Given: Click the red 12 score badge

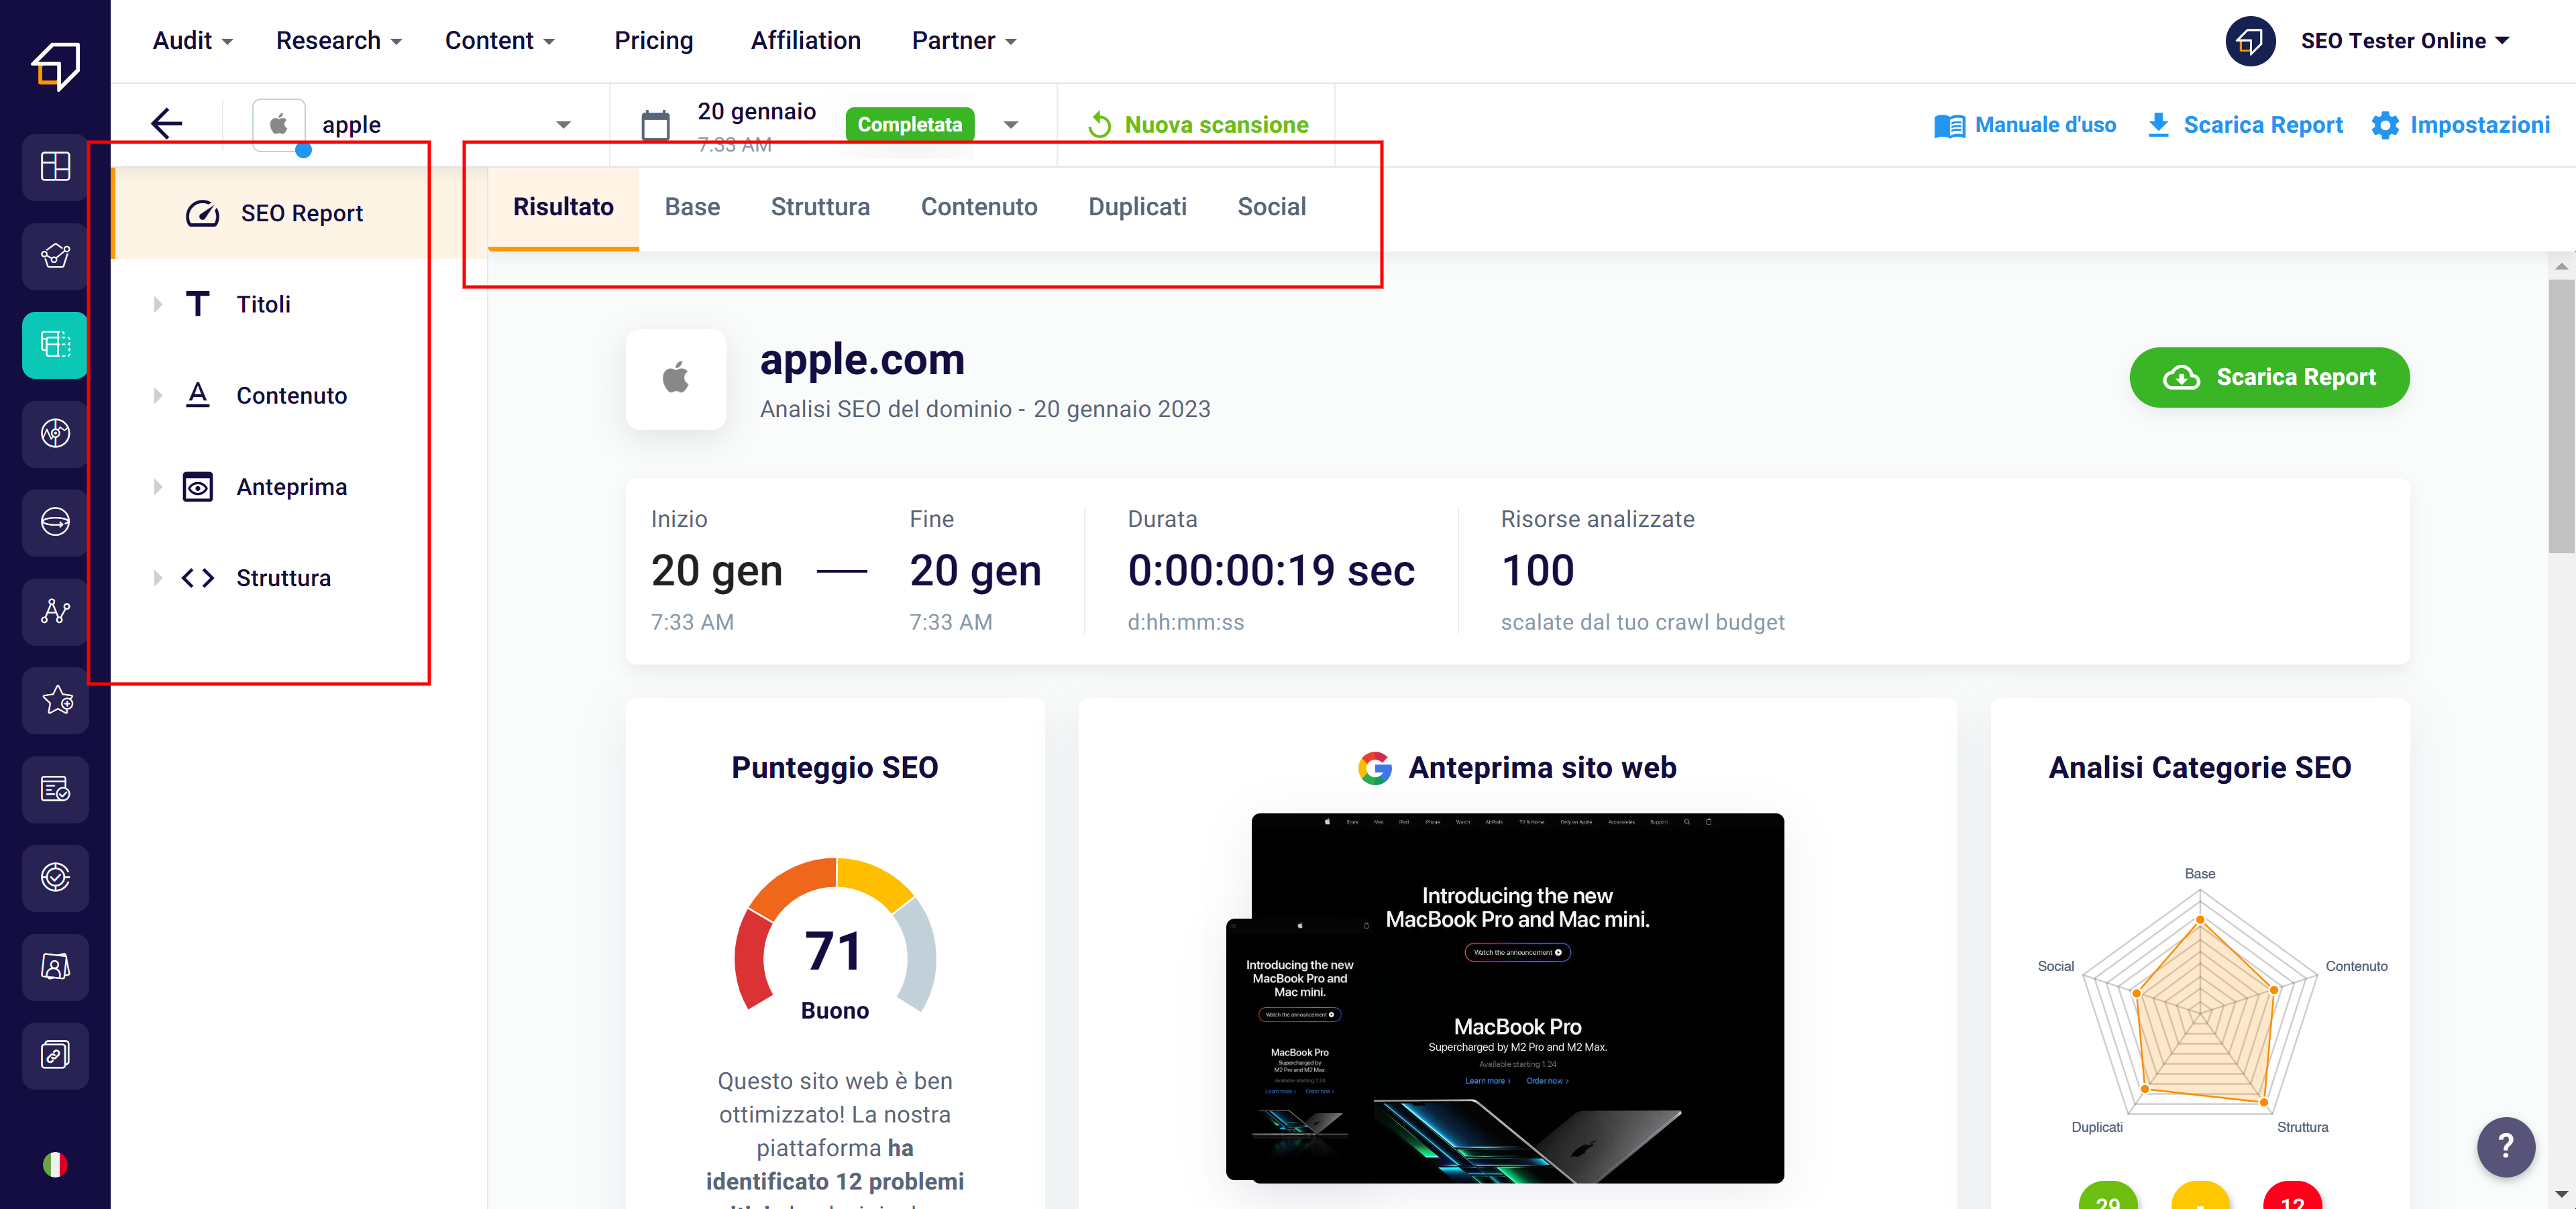Looking at the screenshot, I should click(2291, 1196).
